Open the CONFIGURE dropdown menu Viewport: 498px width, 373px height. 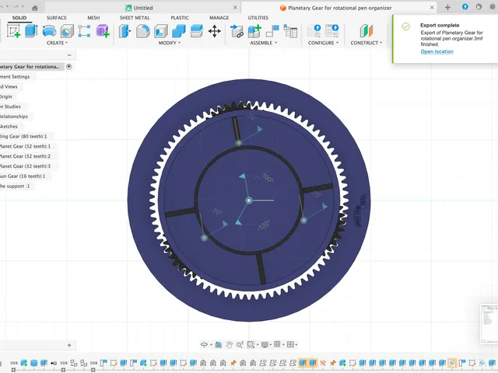323,43
